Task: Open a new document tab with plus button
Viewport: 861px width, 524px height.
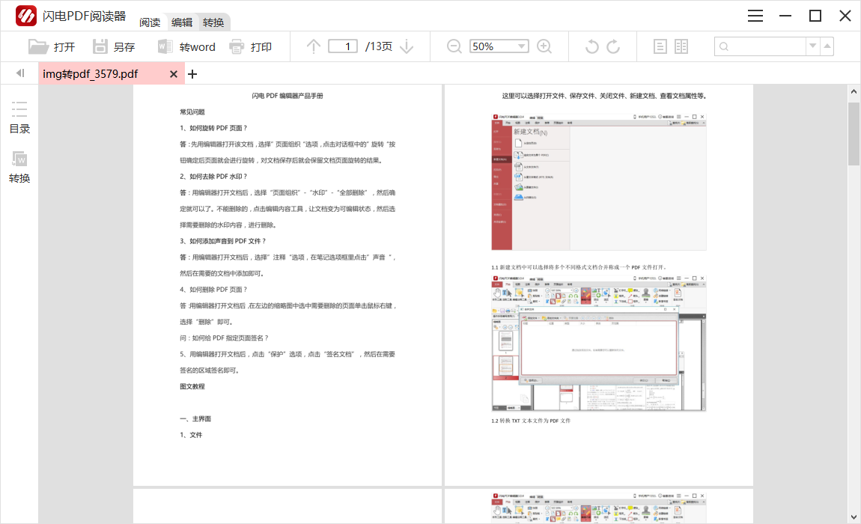Action: coord(192,73)
